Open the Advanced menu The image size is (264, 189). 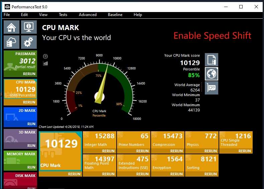(x=88, y=15)
